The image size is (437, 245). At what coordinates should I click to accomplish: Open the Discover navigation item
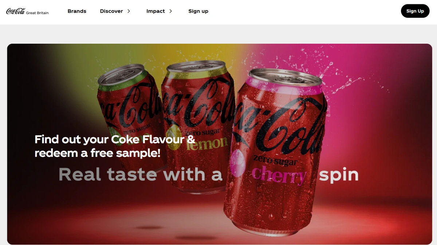coord(111,11)
